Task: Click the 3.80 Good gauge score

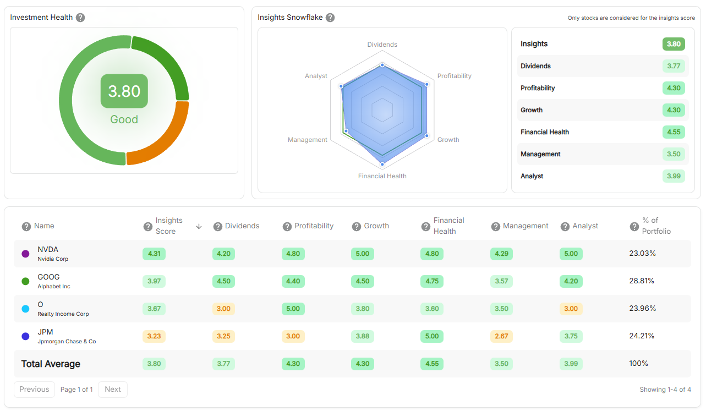Action: 124,91
